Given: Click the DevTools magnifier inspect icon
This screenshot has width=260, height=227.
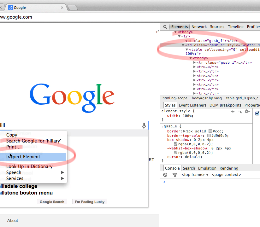Looking at the screenshot, I should click(x=165, y=27).
